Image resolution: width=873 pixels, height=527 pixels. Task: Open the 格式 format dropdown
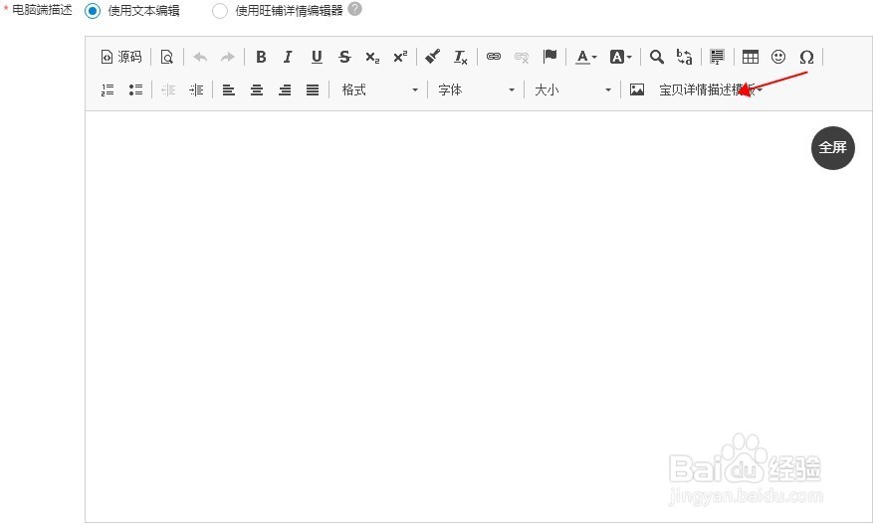coord(379,90)
